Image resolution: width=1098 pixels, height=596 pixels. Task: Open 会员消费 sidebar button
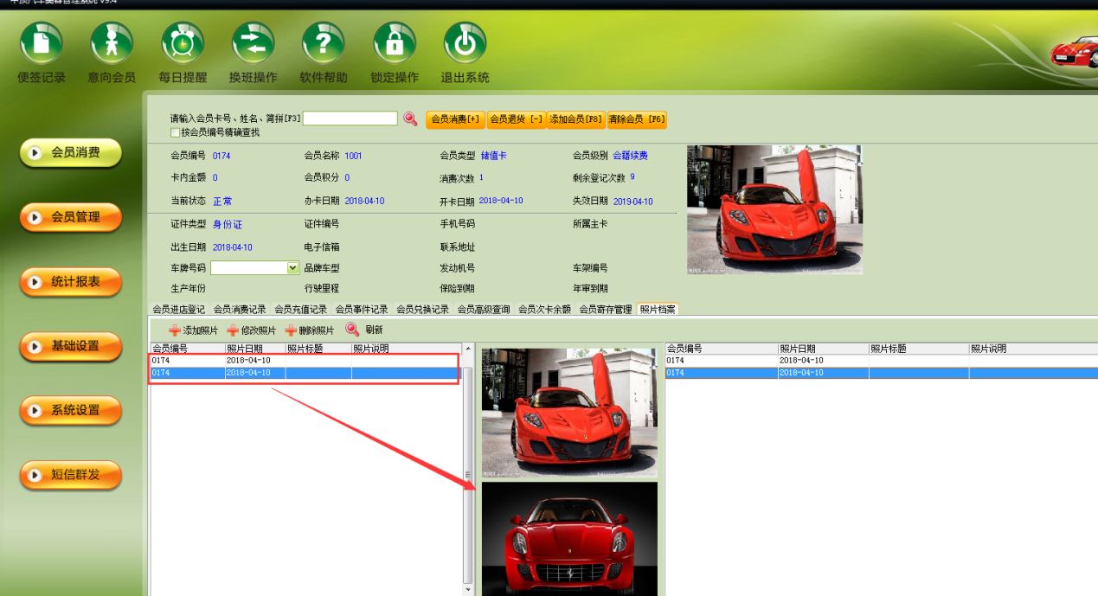coord(71,153)
